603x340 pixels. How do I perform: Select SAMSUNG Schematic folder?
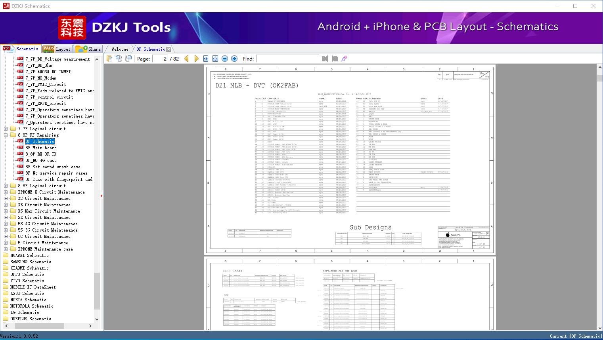tap(31, 262)
